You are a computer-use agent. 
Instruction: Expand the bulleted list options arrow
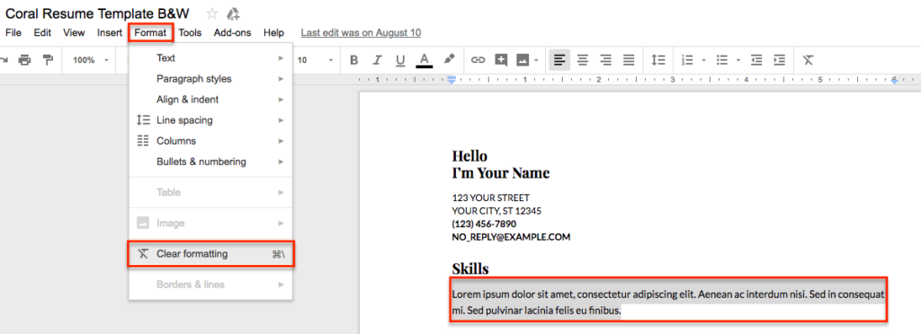738,60
